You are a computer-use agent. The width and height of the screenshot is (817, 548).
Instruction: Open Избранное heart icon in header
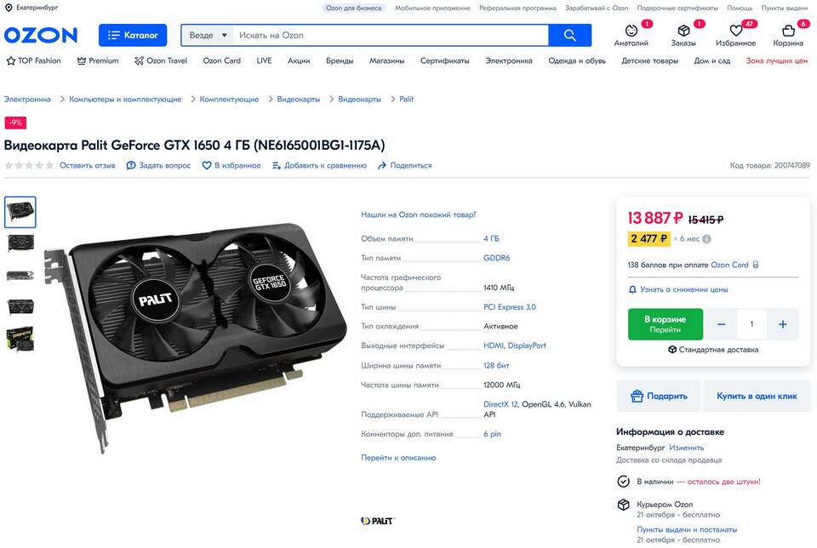pos(735,31)
